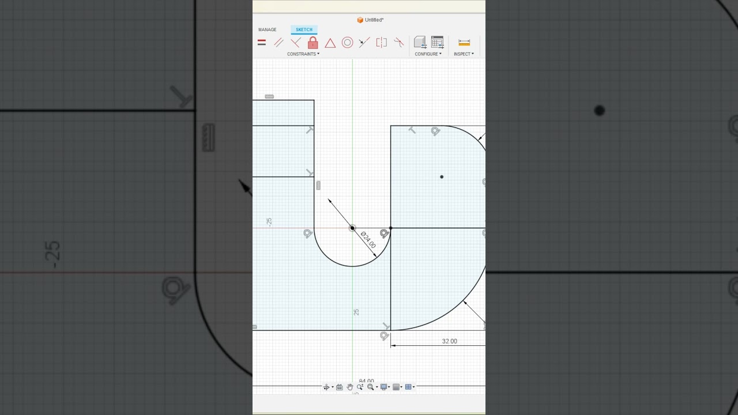Open the Display Settings dropdown arrow
Screen dimensions: 738x415
click(x=389, y=387)
